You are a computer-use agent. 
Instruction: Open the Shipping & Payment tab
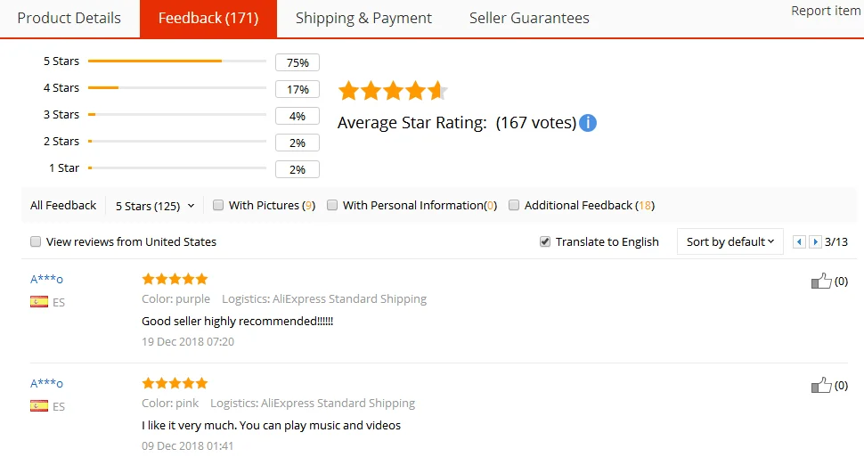363,19
